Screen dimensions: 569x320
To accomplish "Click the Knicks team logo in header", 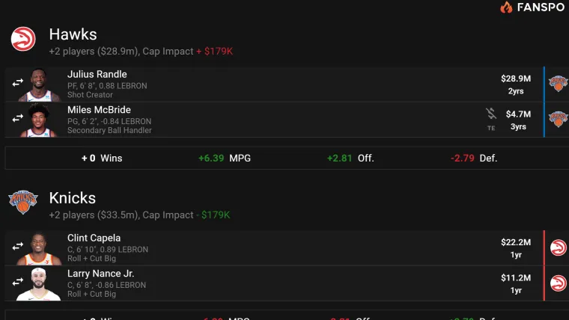I will (x=23, y=202).
